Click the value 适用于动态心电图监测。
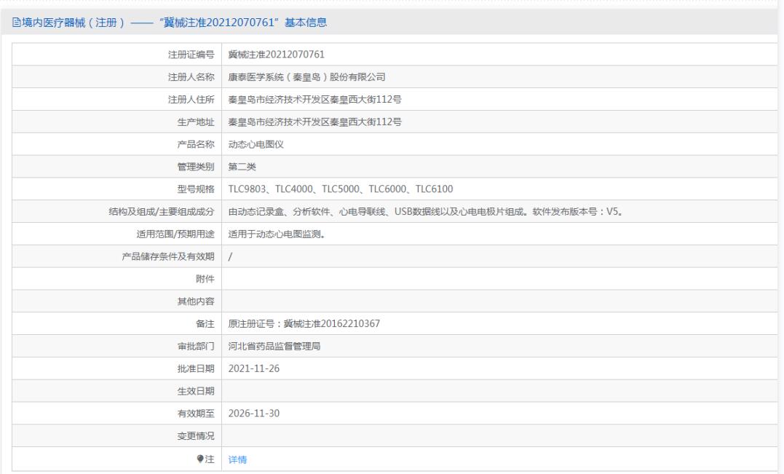This screenshot has height=474, width=784. pos(277,234)
